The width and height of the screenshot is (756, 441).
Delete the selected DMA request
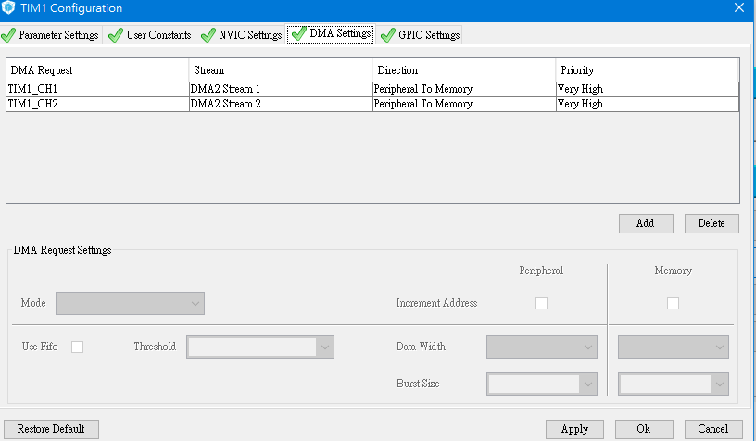pos(712,223)
